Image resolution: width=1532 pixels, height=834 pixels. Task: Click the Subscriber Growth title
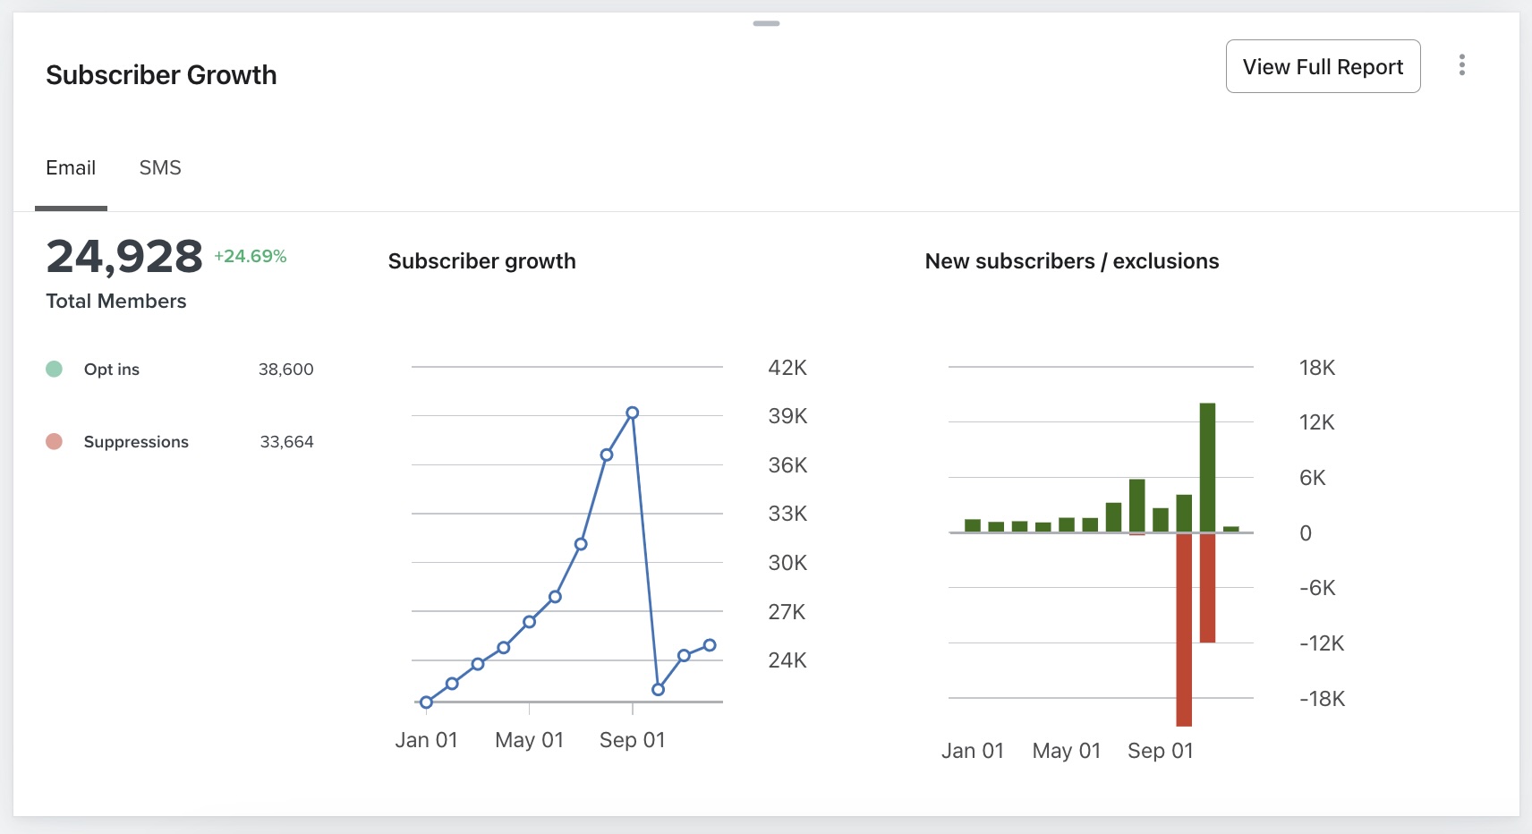[161, 75]
